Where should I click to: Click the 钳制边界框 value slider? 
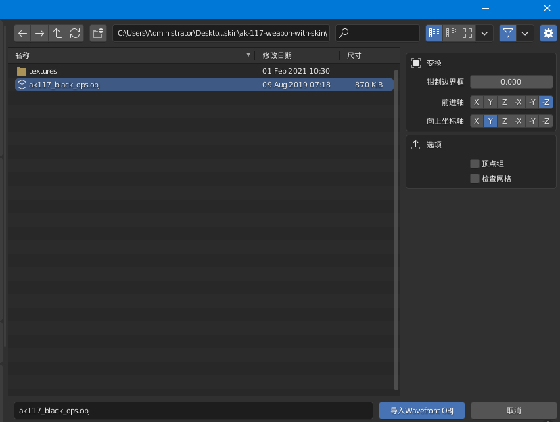pyautogui.click(x=511, y=82)
